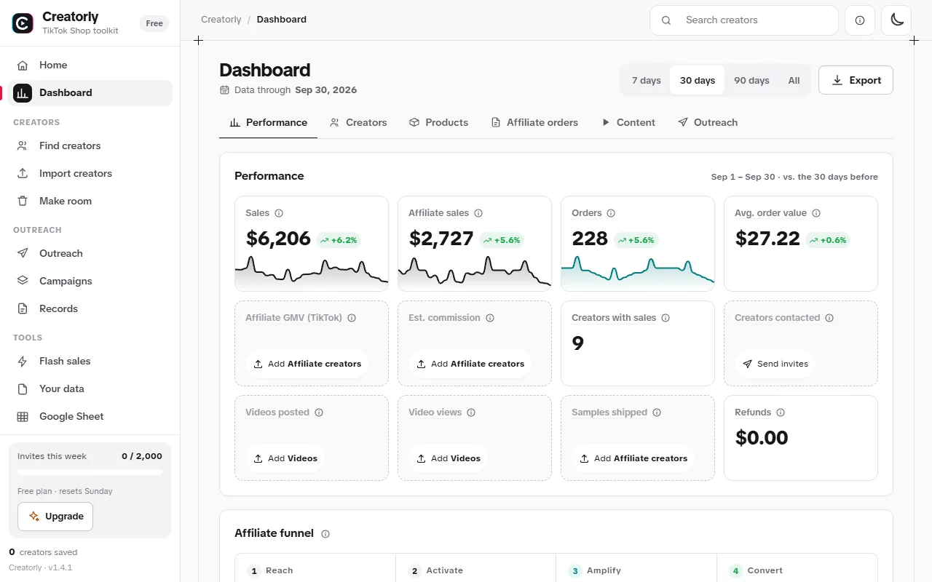
Task: Open info tooltip next to Videos posted
Action: tap(319, 412)
